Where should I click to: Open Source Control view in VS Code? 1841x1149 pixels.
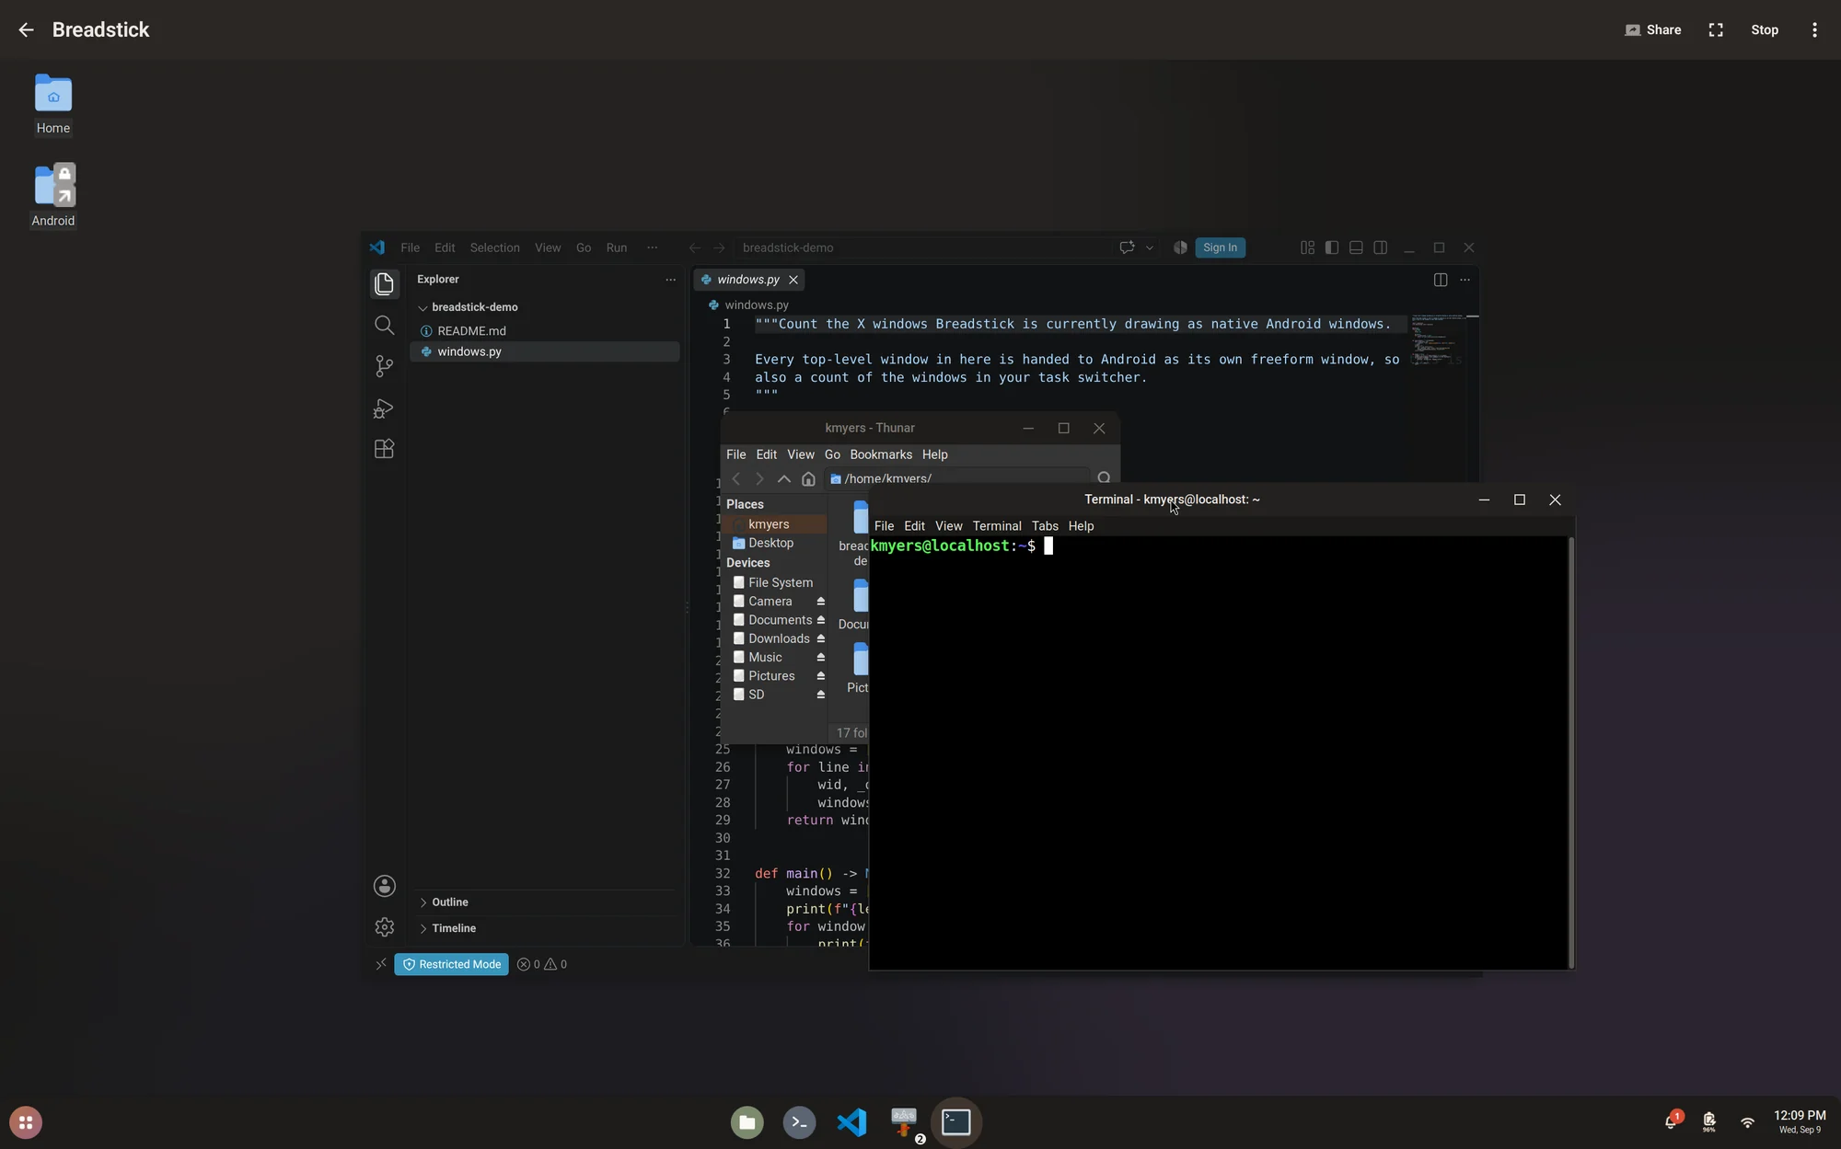pyautogui.click(x=384, y=366)
